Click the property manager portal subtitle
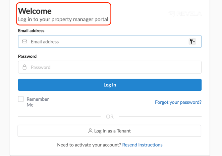Image resolution: width=222 pixels, height=156 pixels. point(63,20)
